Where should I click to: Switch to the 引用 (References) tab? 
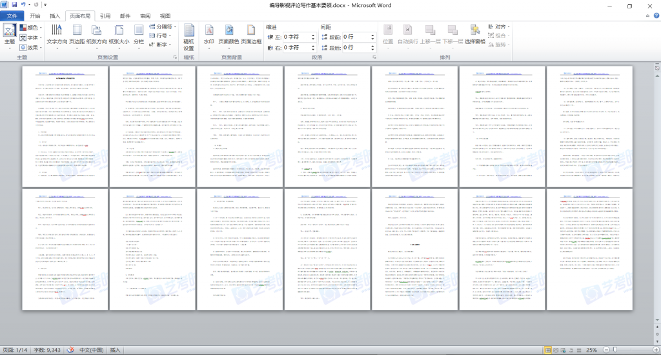pos(105,15)
